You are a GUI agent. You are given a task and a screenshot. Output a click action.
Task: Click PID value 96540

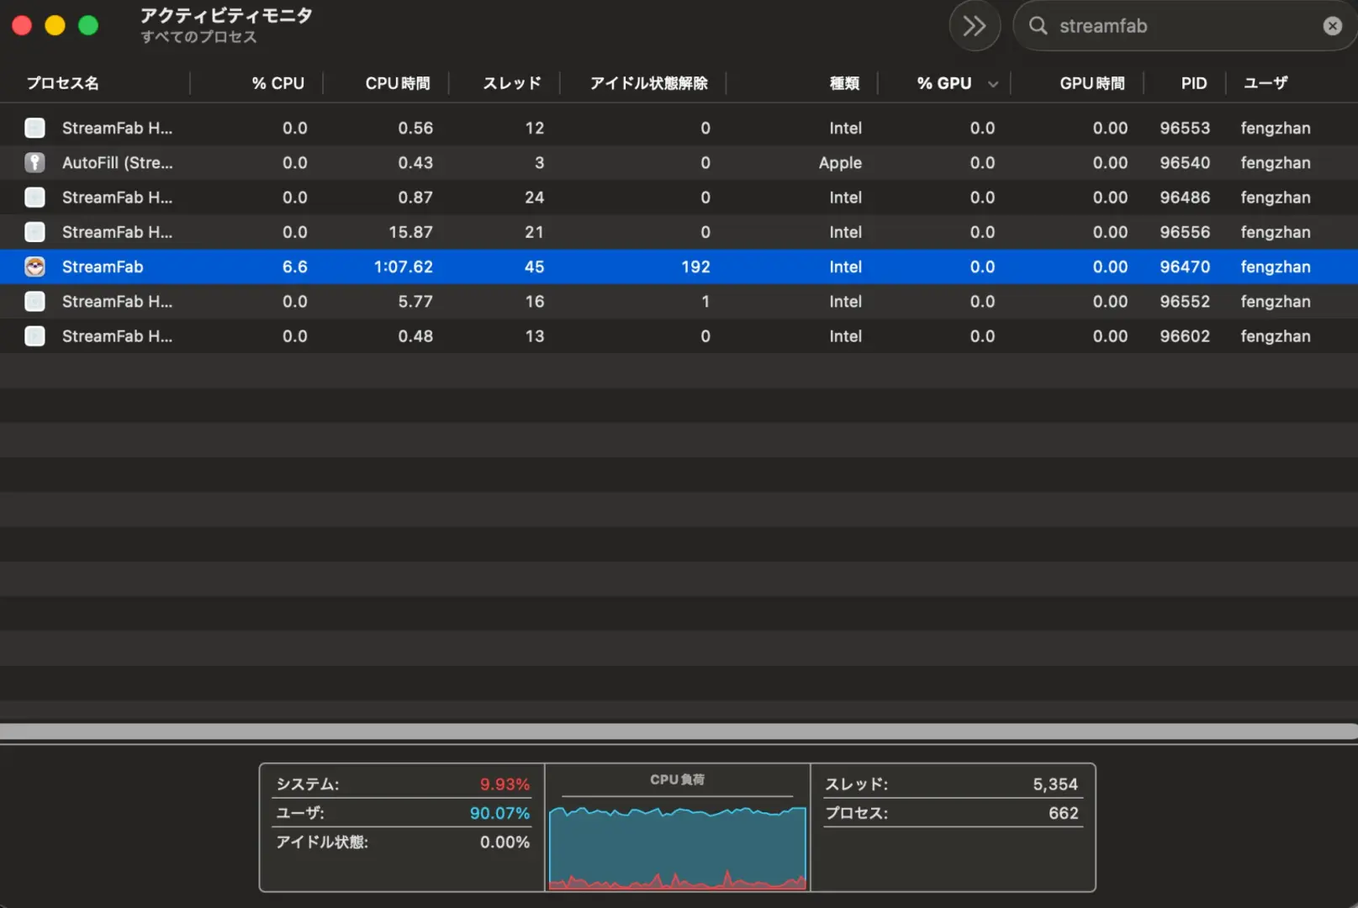click(1185, 162)
